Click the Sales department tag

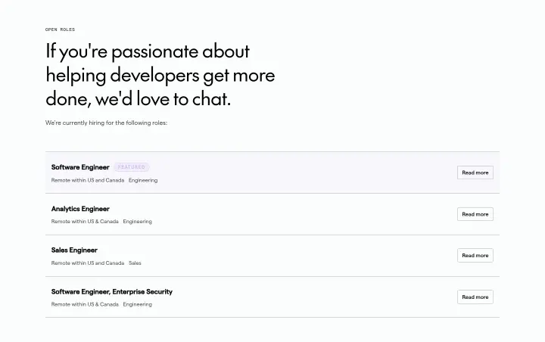pyautogui.click(x=135, y=263)
